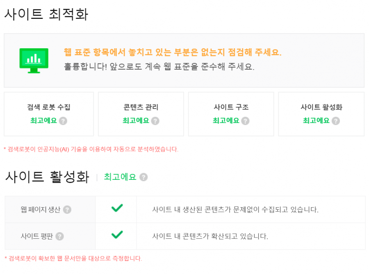Click 최고에요 beside the 사이트 활성화 heading
This screenshot has height=274, width=369.
click(120, 177)
